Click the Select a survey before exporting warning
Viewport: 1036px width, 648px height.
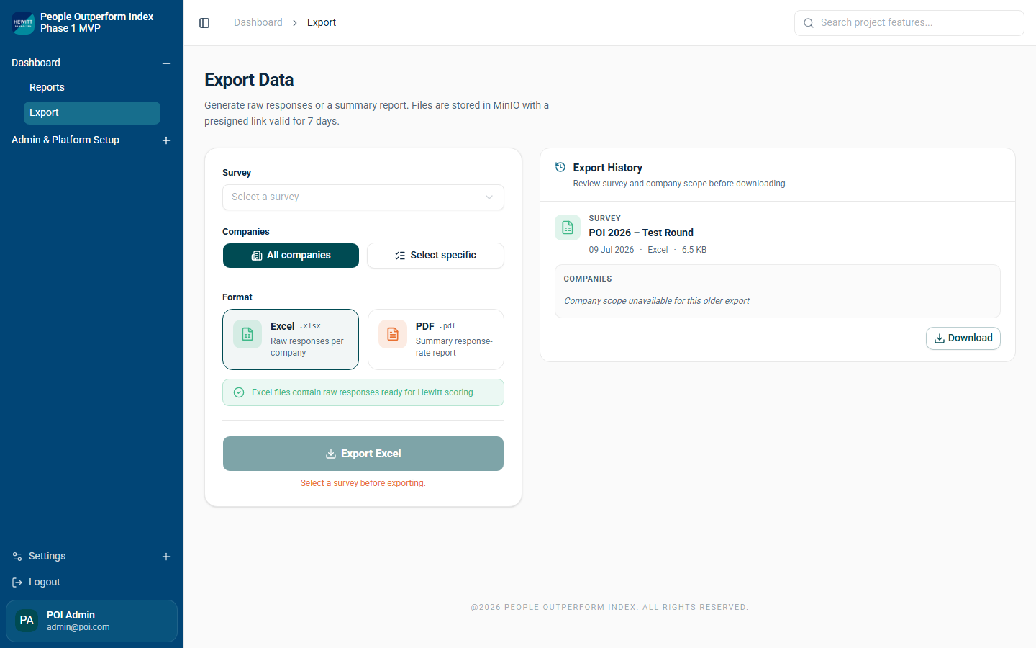click(x=363, y=483)
